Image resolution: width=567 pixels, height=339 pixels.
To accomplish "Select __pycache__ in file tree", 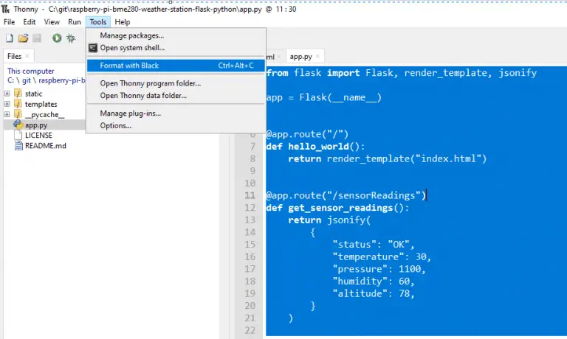I will (x=44, y=114).
